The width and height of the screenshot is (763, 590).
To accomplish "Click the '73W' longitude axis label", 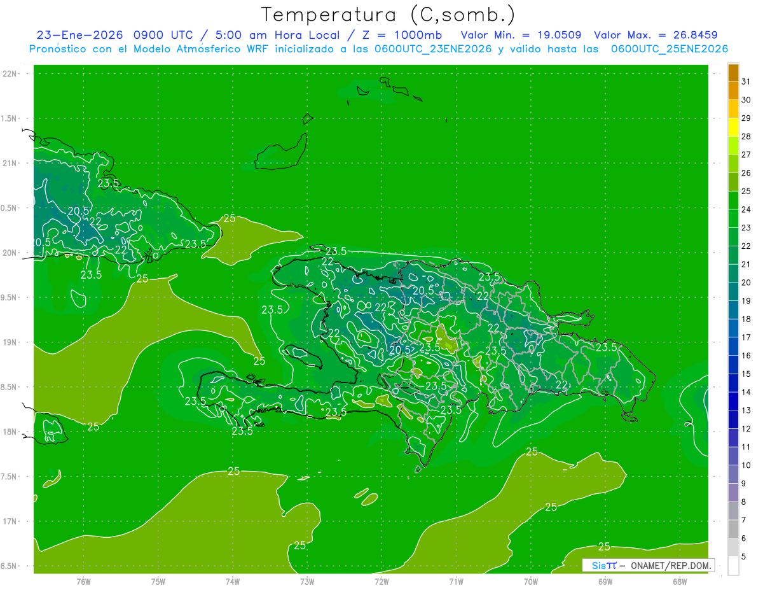I will pos(307,581).
